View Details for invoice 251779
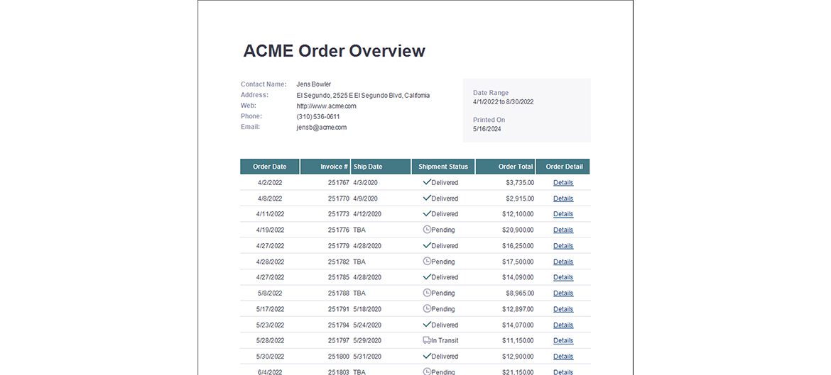 coord(563,246)
